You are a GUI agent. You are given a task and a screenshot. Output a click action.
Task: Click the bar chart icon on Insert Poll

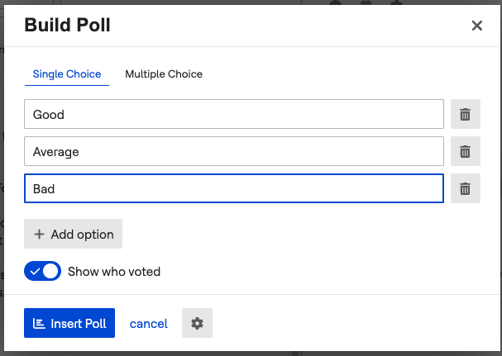[x=39, y=324]
